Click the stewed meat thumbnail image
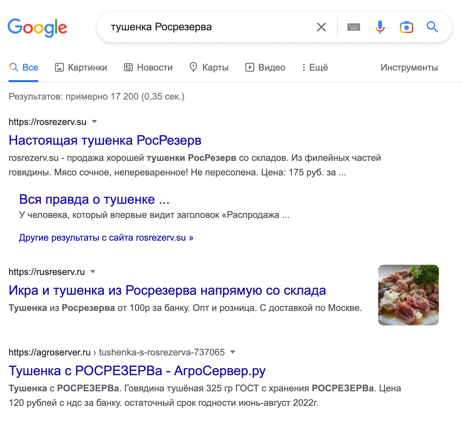The height and width of the screenshot is (422, 462). pos(408,295)
